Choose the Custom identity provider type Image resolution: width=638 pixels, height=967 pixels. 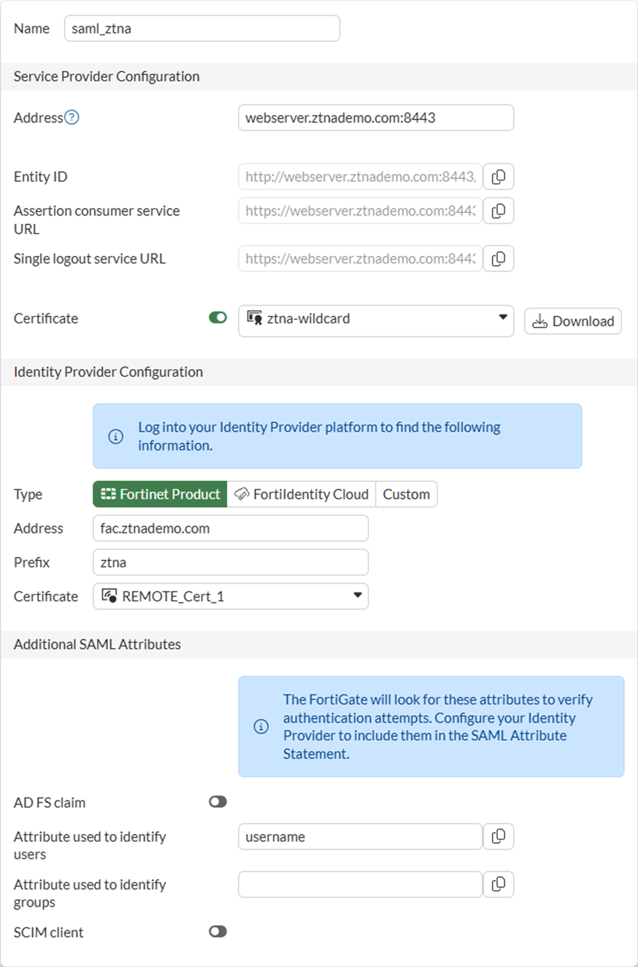click(x=406, y=494)
